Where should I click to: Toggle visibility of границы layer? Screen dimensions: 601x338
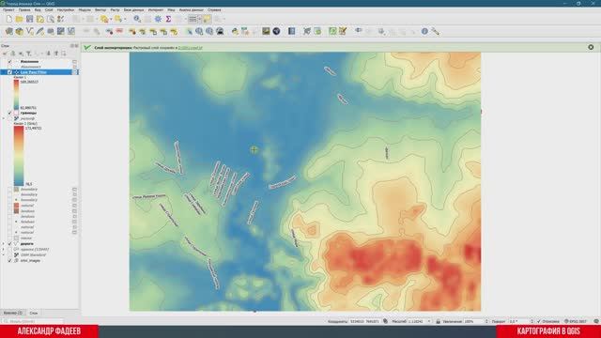(10, 113)
